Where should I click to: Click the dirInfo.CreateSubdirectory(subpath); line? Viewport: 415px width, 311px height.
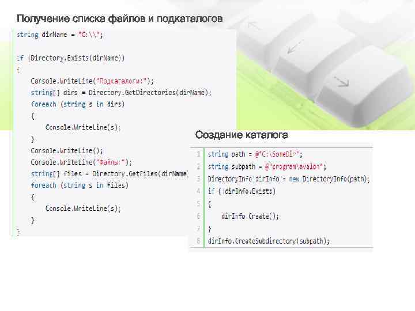(x=269, y=241)
